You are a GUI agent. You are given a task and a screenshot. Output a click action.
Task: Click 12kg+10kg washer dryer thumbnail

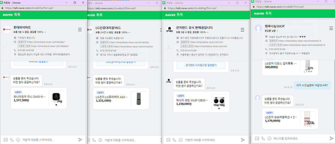219,102
